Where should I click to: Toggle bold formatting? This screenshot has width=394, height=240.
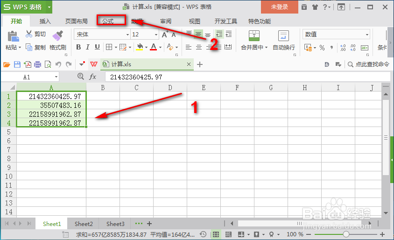point(78,47)
